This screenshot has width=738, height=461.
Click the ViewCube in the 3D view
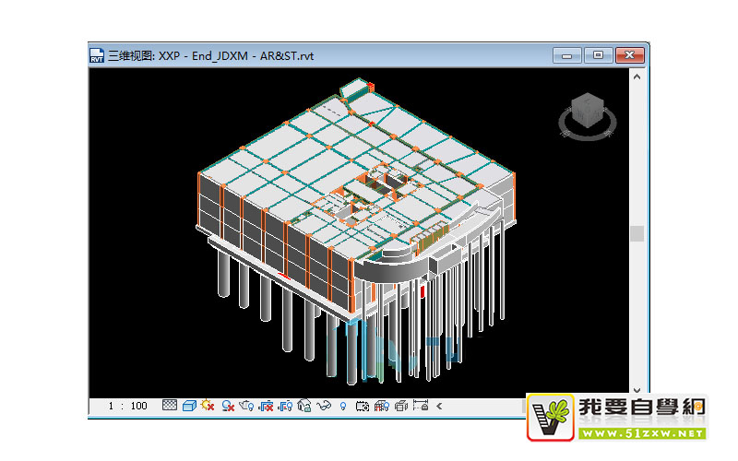pyautogui.click(x=585, y=114)
